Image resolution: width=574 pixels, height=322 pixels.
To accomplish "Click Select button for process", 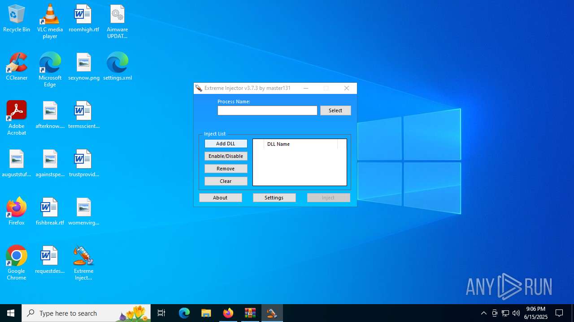I will coord(335,110).
